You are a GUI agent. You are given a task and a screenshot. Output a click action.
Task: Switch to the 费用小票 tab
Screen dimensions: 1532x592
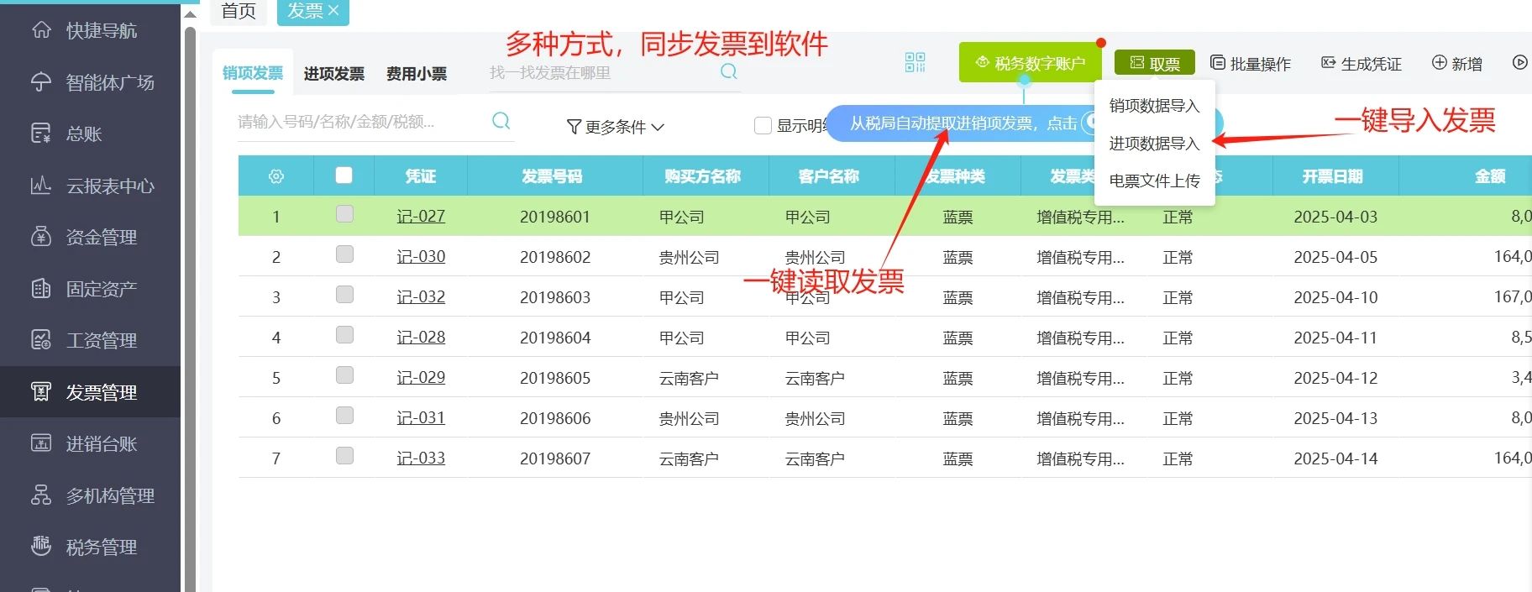click(x=417, y=74)
